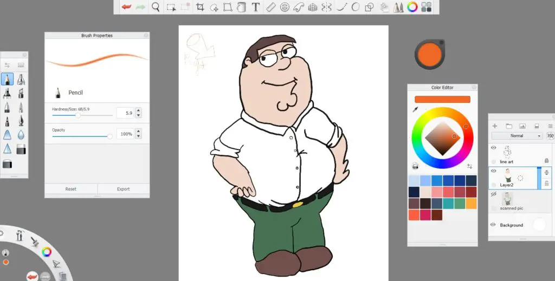Pick the eyedropper in Color Editor
The height and width of the screenshot is (281, 555).
415,109
